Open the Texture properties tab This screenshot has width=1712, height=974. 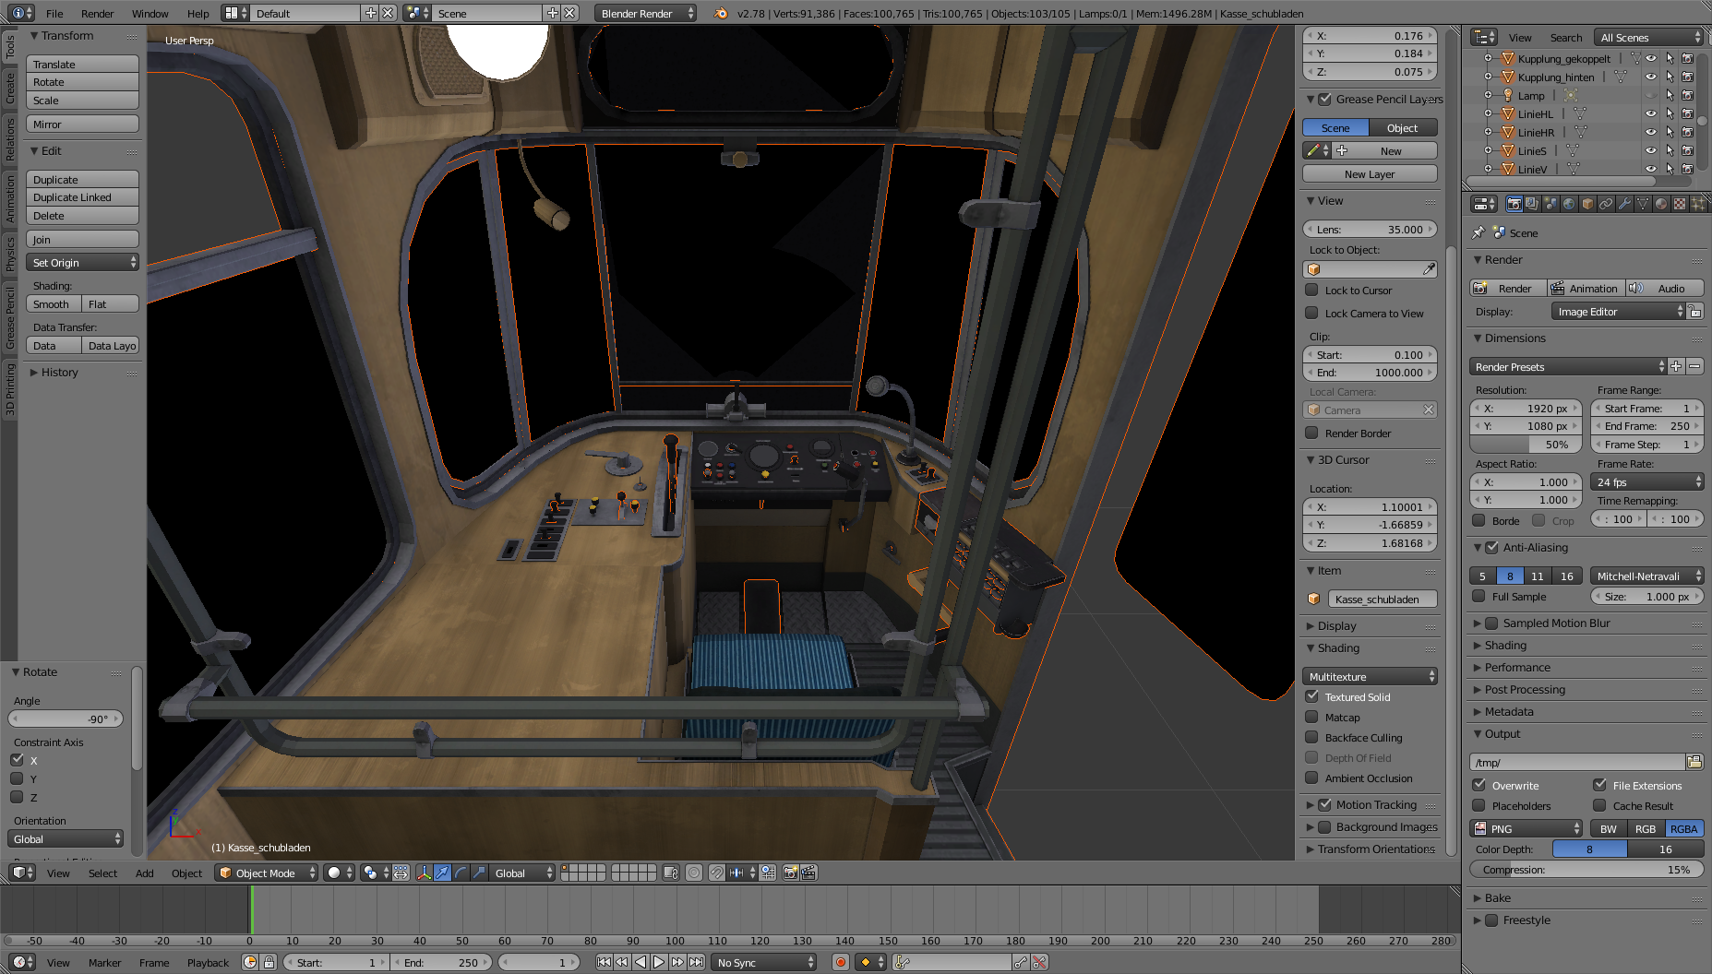(x=1680, y=204)
